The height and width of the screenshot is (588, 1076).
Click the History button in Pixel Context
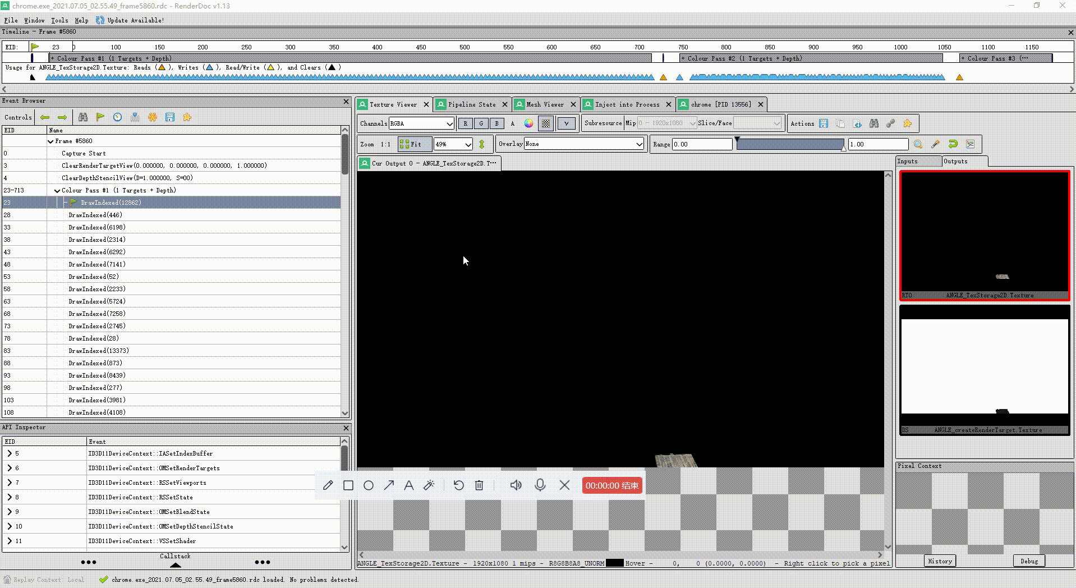point(940,561)
